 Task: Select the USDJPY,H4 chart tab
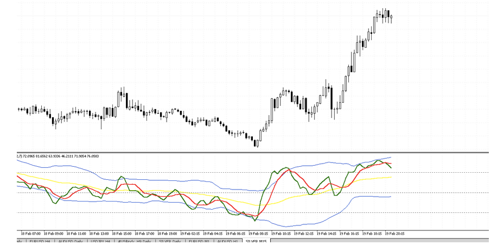point(101,241)
